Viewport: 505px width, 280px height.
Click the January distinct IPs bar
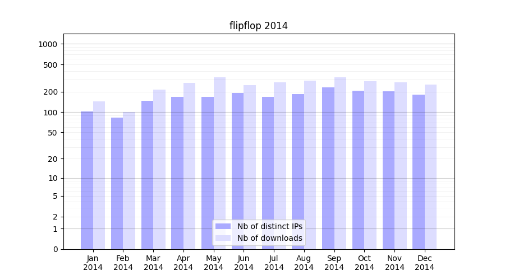[x=87, y=180]
